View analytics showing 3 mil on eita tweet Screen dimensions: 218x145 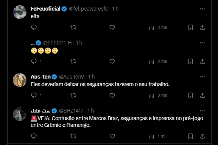click(158, 28)
